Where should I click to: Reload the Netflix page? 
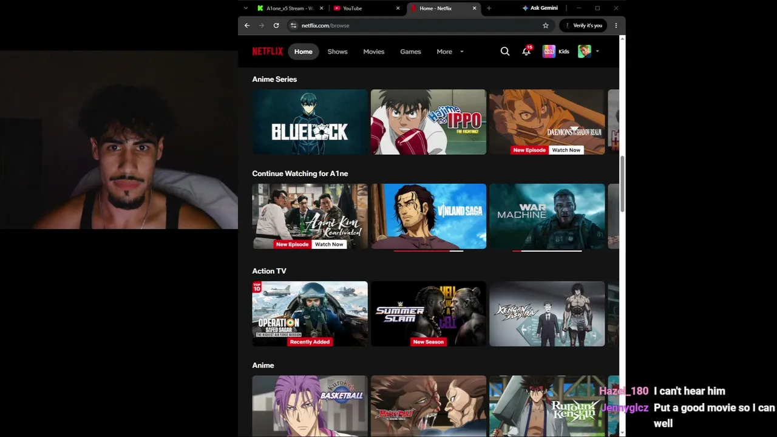coord(276,25)
